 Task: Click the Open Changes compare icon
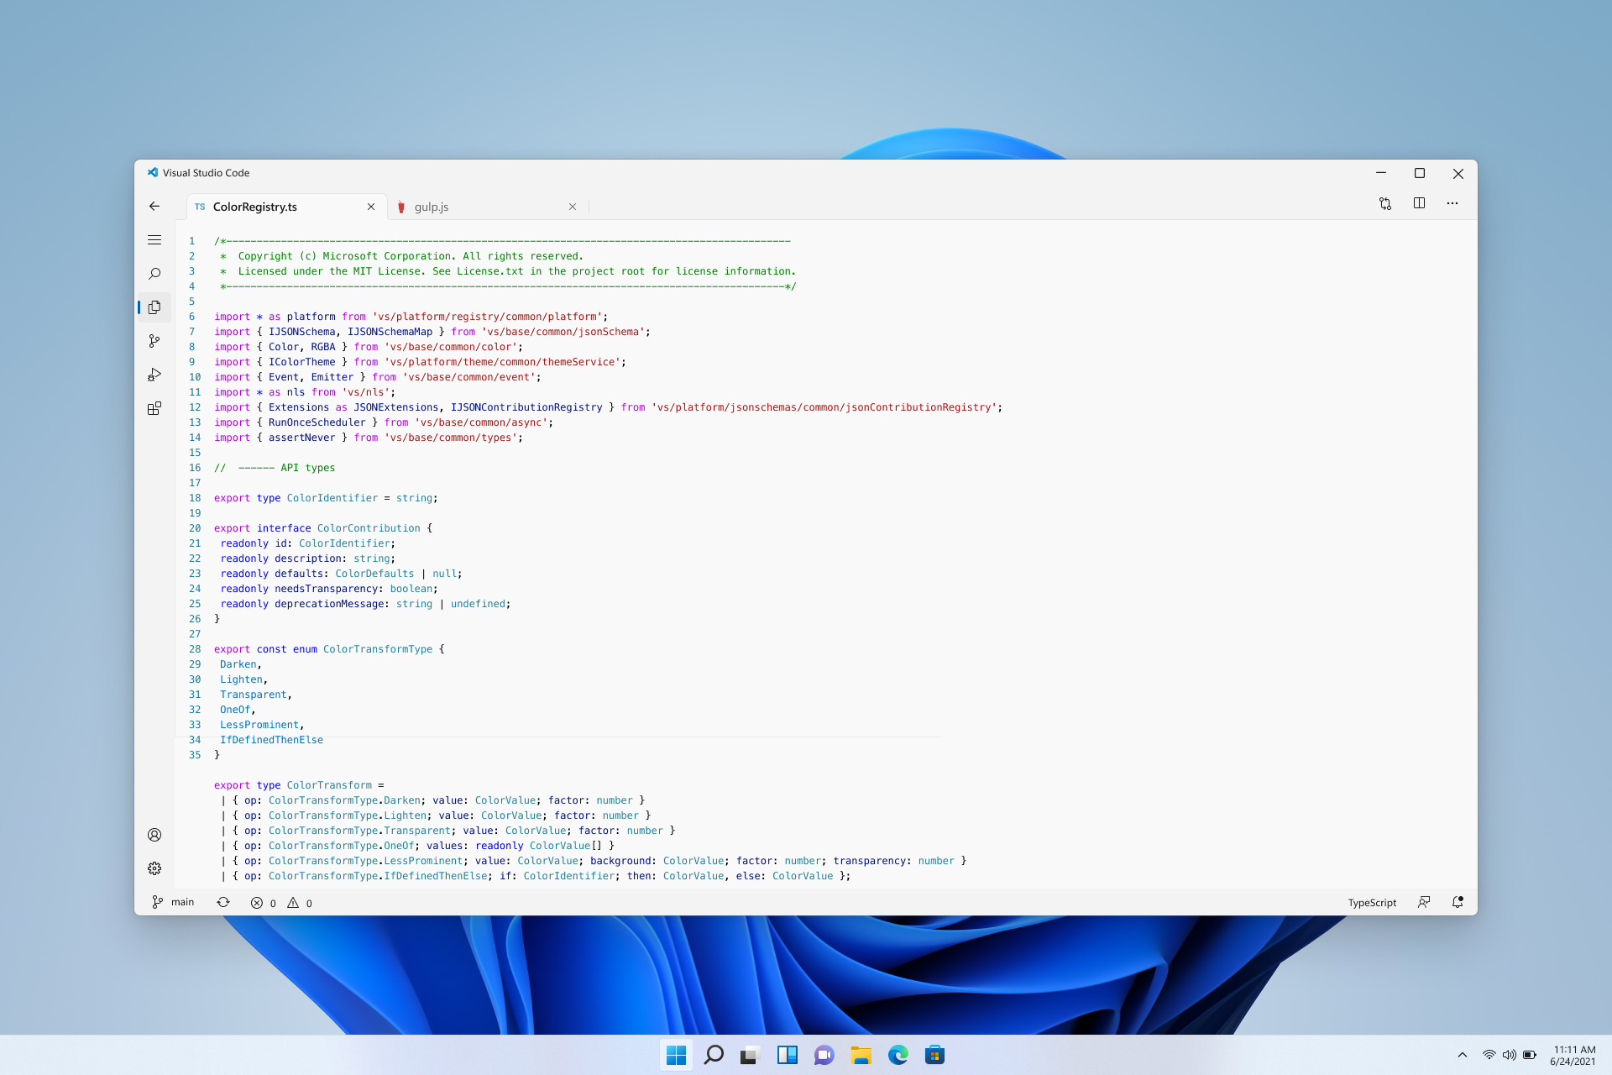(x=1385, y=203)
